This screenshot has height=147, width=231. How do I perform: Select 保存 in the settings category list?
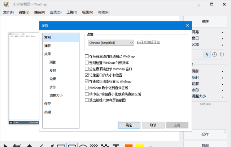coord(61,104)
